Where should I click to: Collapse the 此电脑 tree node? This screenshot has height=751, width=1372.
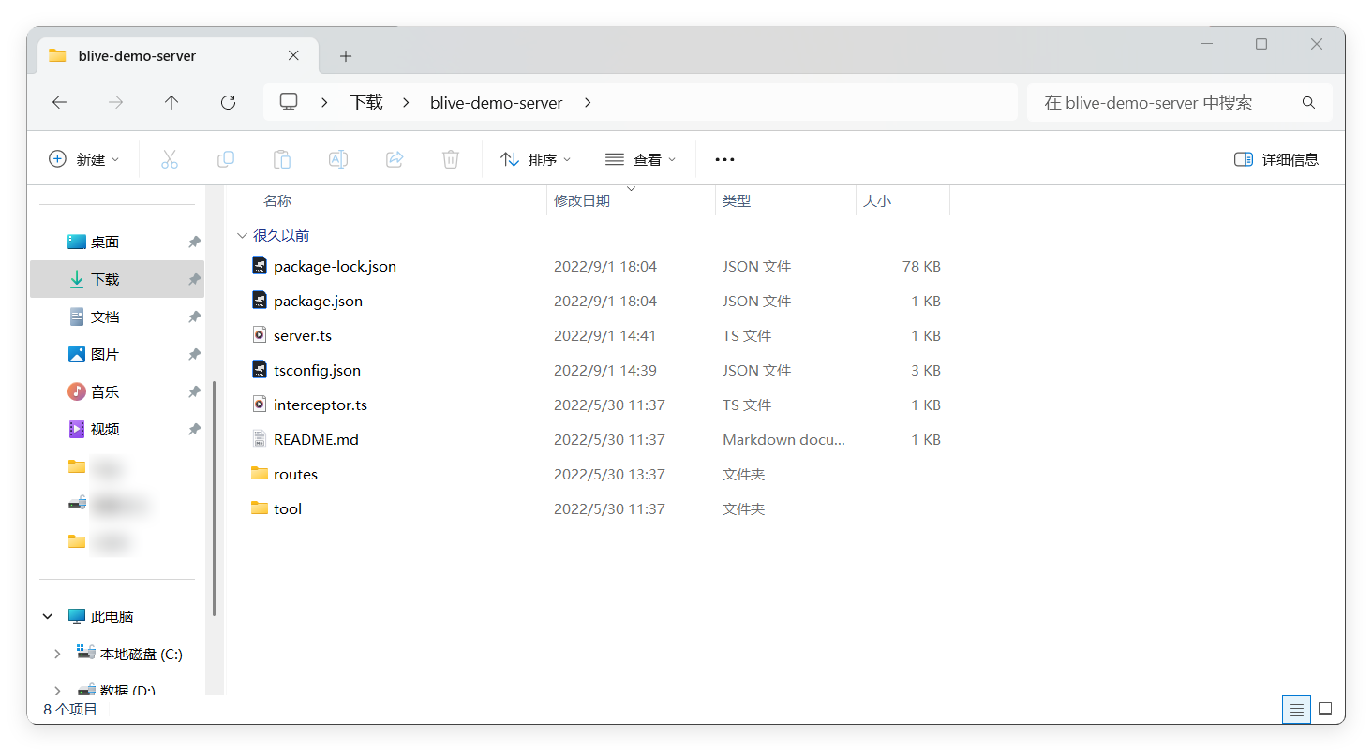(x=48, y=617)
